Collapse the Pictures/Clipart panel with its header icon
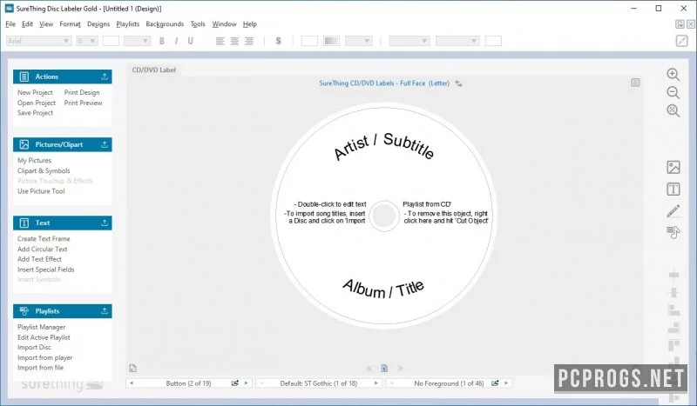697x406 pixels. [x=105, y=144]
